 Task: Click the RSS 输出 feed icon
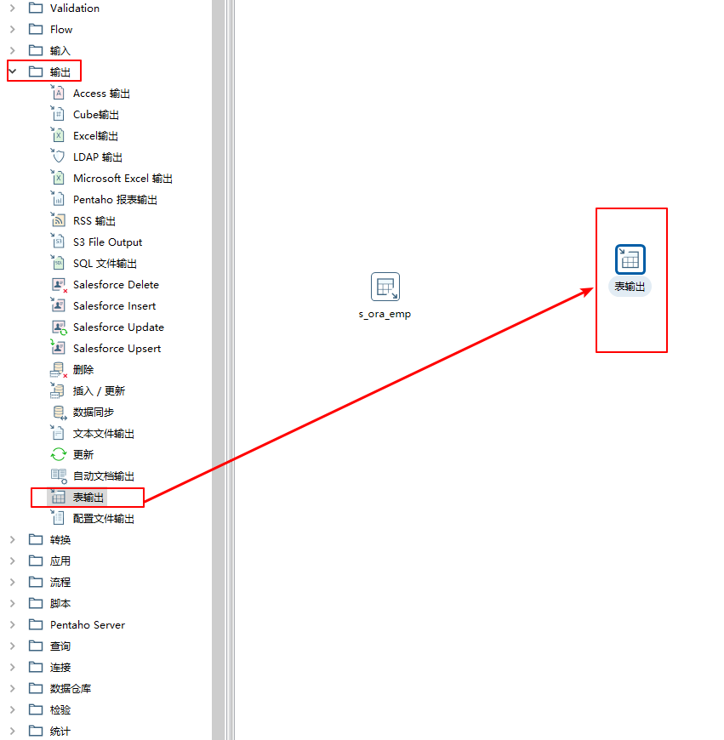pyautogui.click(x=58, y=220)
